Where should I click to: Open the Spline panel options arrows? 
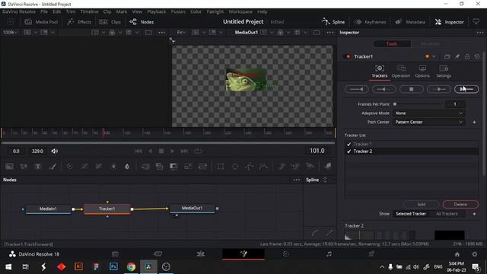coord(325,180)
